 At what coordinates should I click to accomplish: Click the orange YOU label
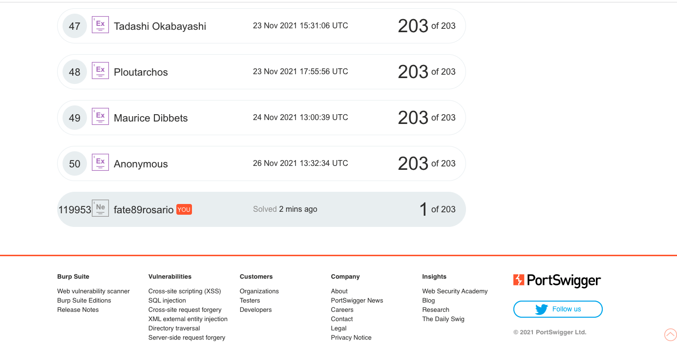pyautogui.click(x=184, y=209)
